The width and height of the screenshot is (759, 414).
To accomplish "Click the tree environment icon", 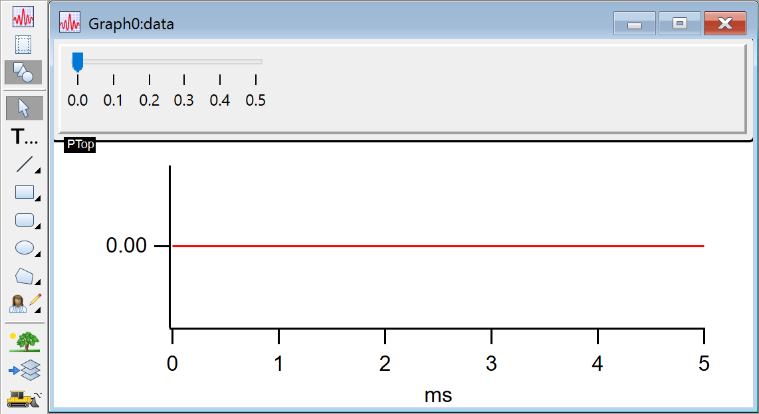I will [25, 342].
